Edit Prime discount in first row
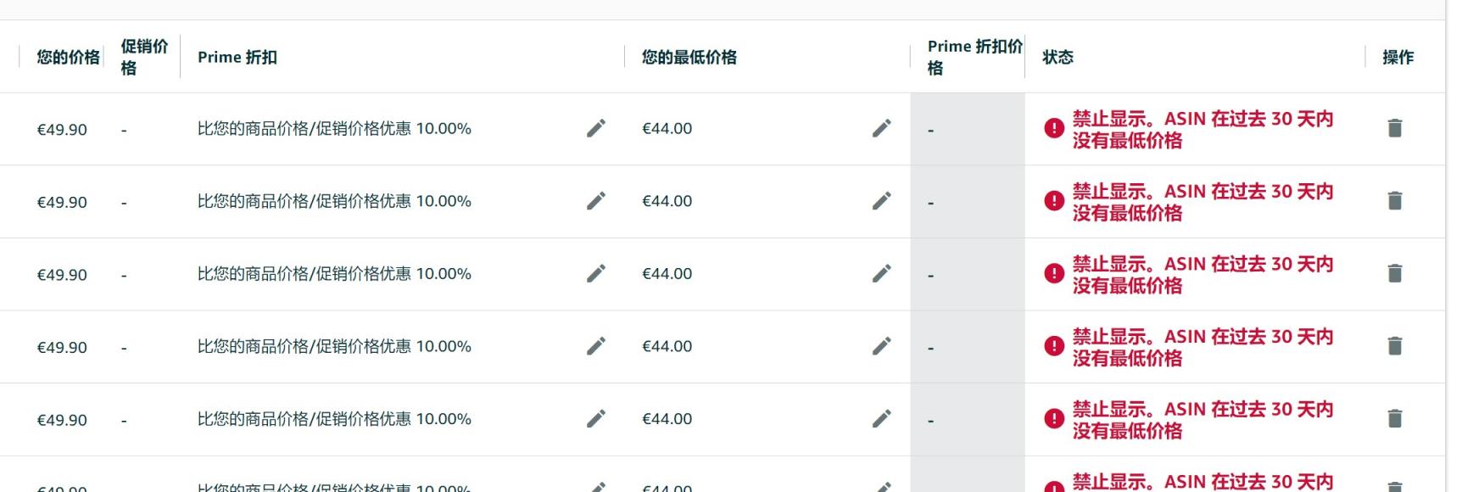The width and height of the screenshot is (1462, 492). pyautogui.click(x=596, y=128)
